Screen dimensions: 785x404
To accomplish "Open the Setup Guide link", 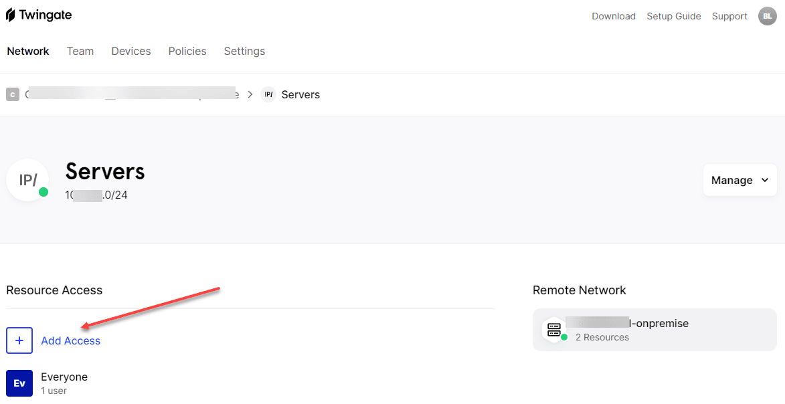I will 674,16.
